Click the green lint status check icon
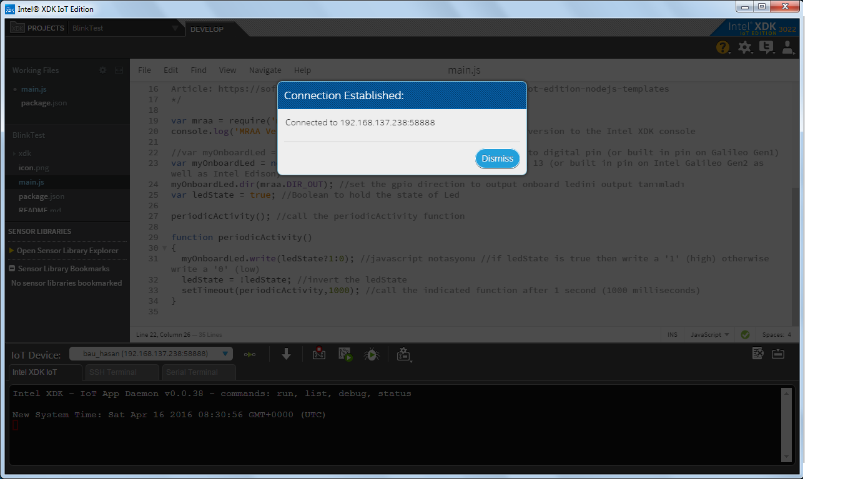This screenshot has width=853, height=479. tap(745, 335)
